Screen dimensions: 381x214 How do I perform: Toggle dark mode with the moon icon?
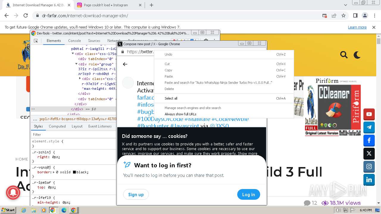coord(357,55)
